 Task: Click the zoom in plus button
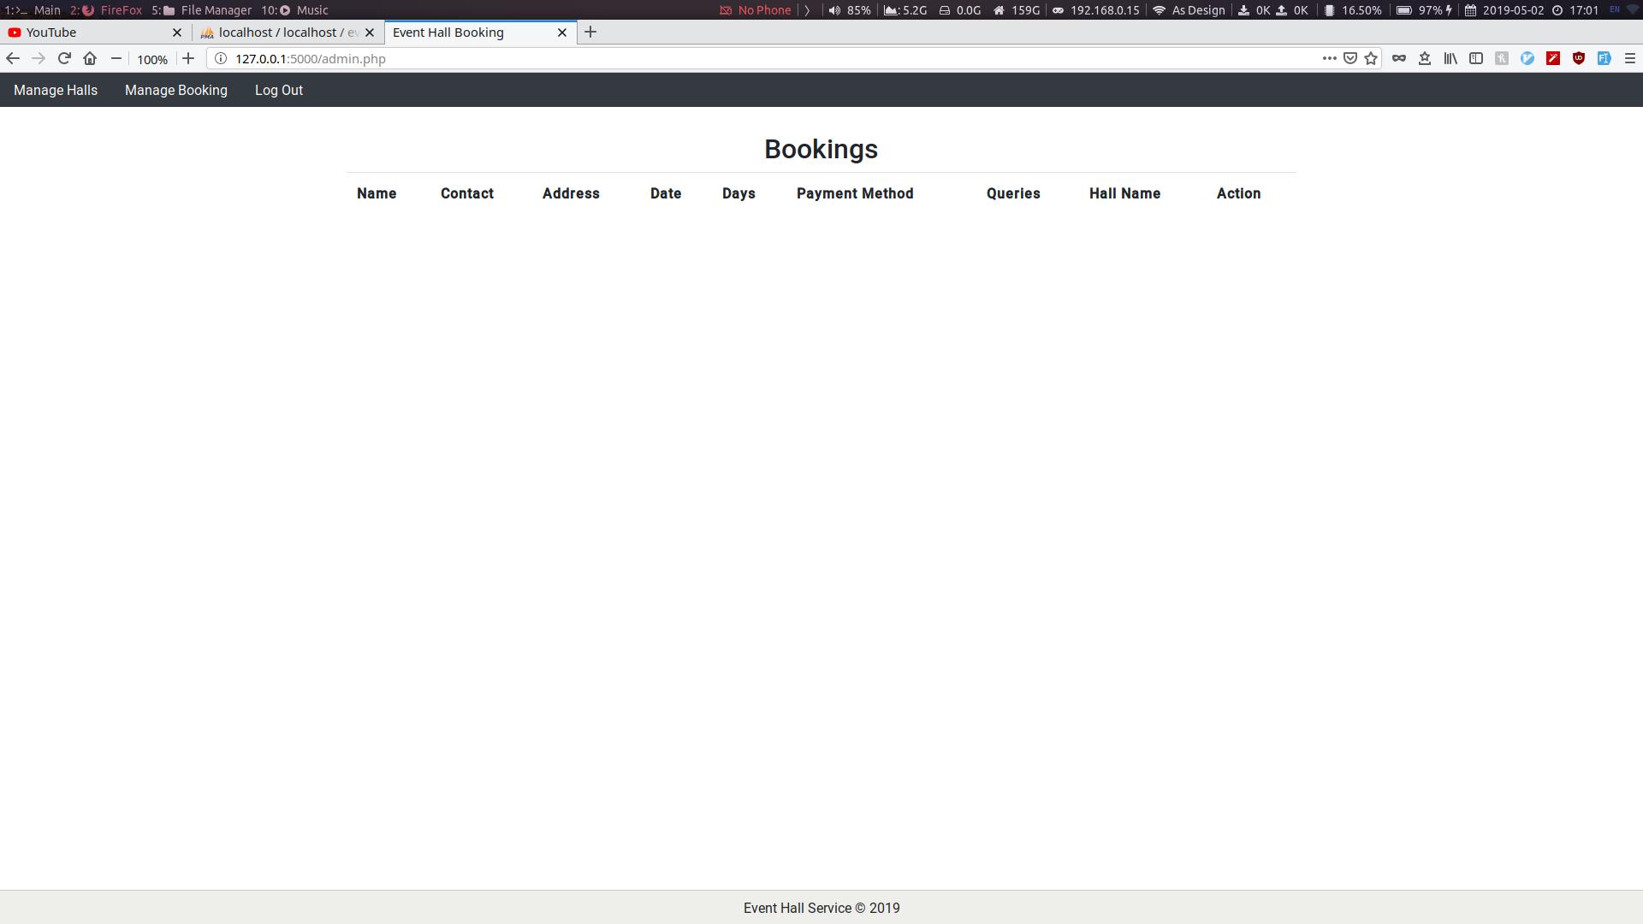(x=188, y=58)
